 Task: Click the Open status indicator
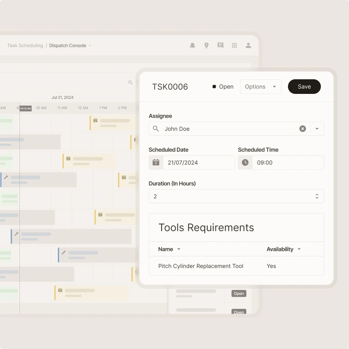(x=223, y=86)
